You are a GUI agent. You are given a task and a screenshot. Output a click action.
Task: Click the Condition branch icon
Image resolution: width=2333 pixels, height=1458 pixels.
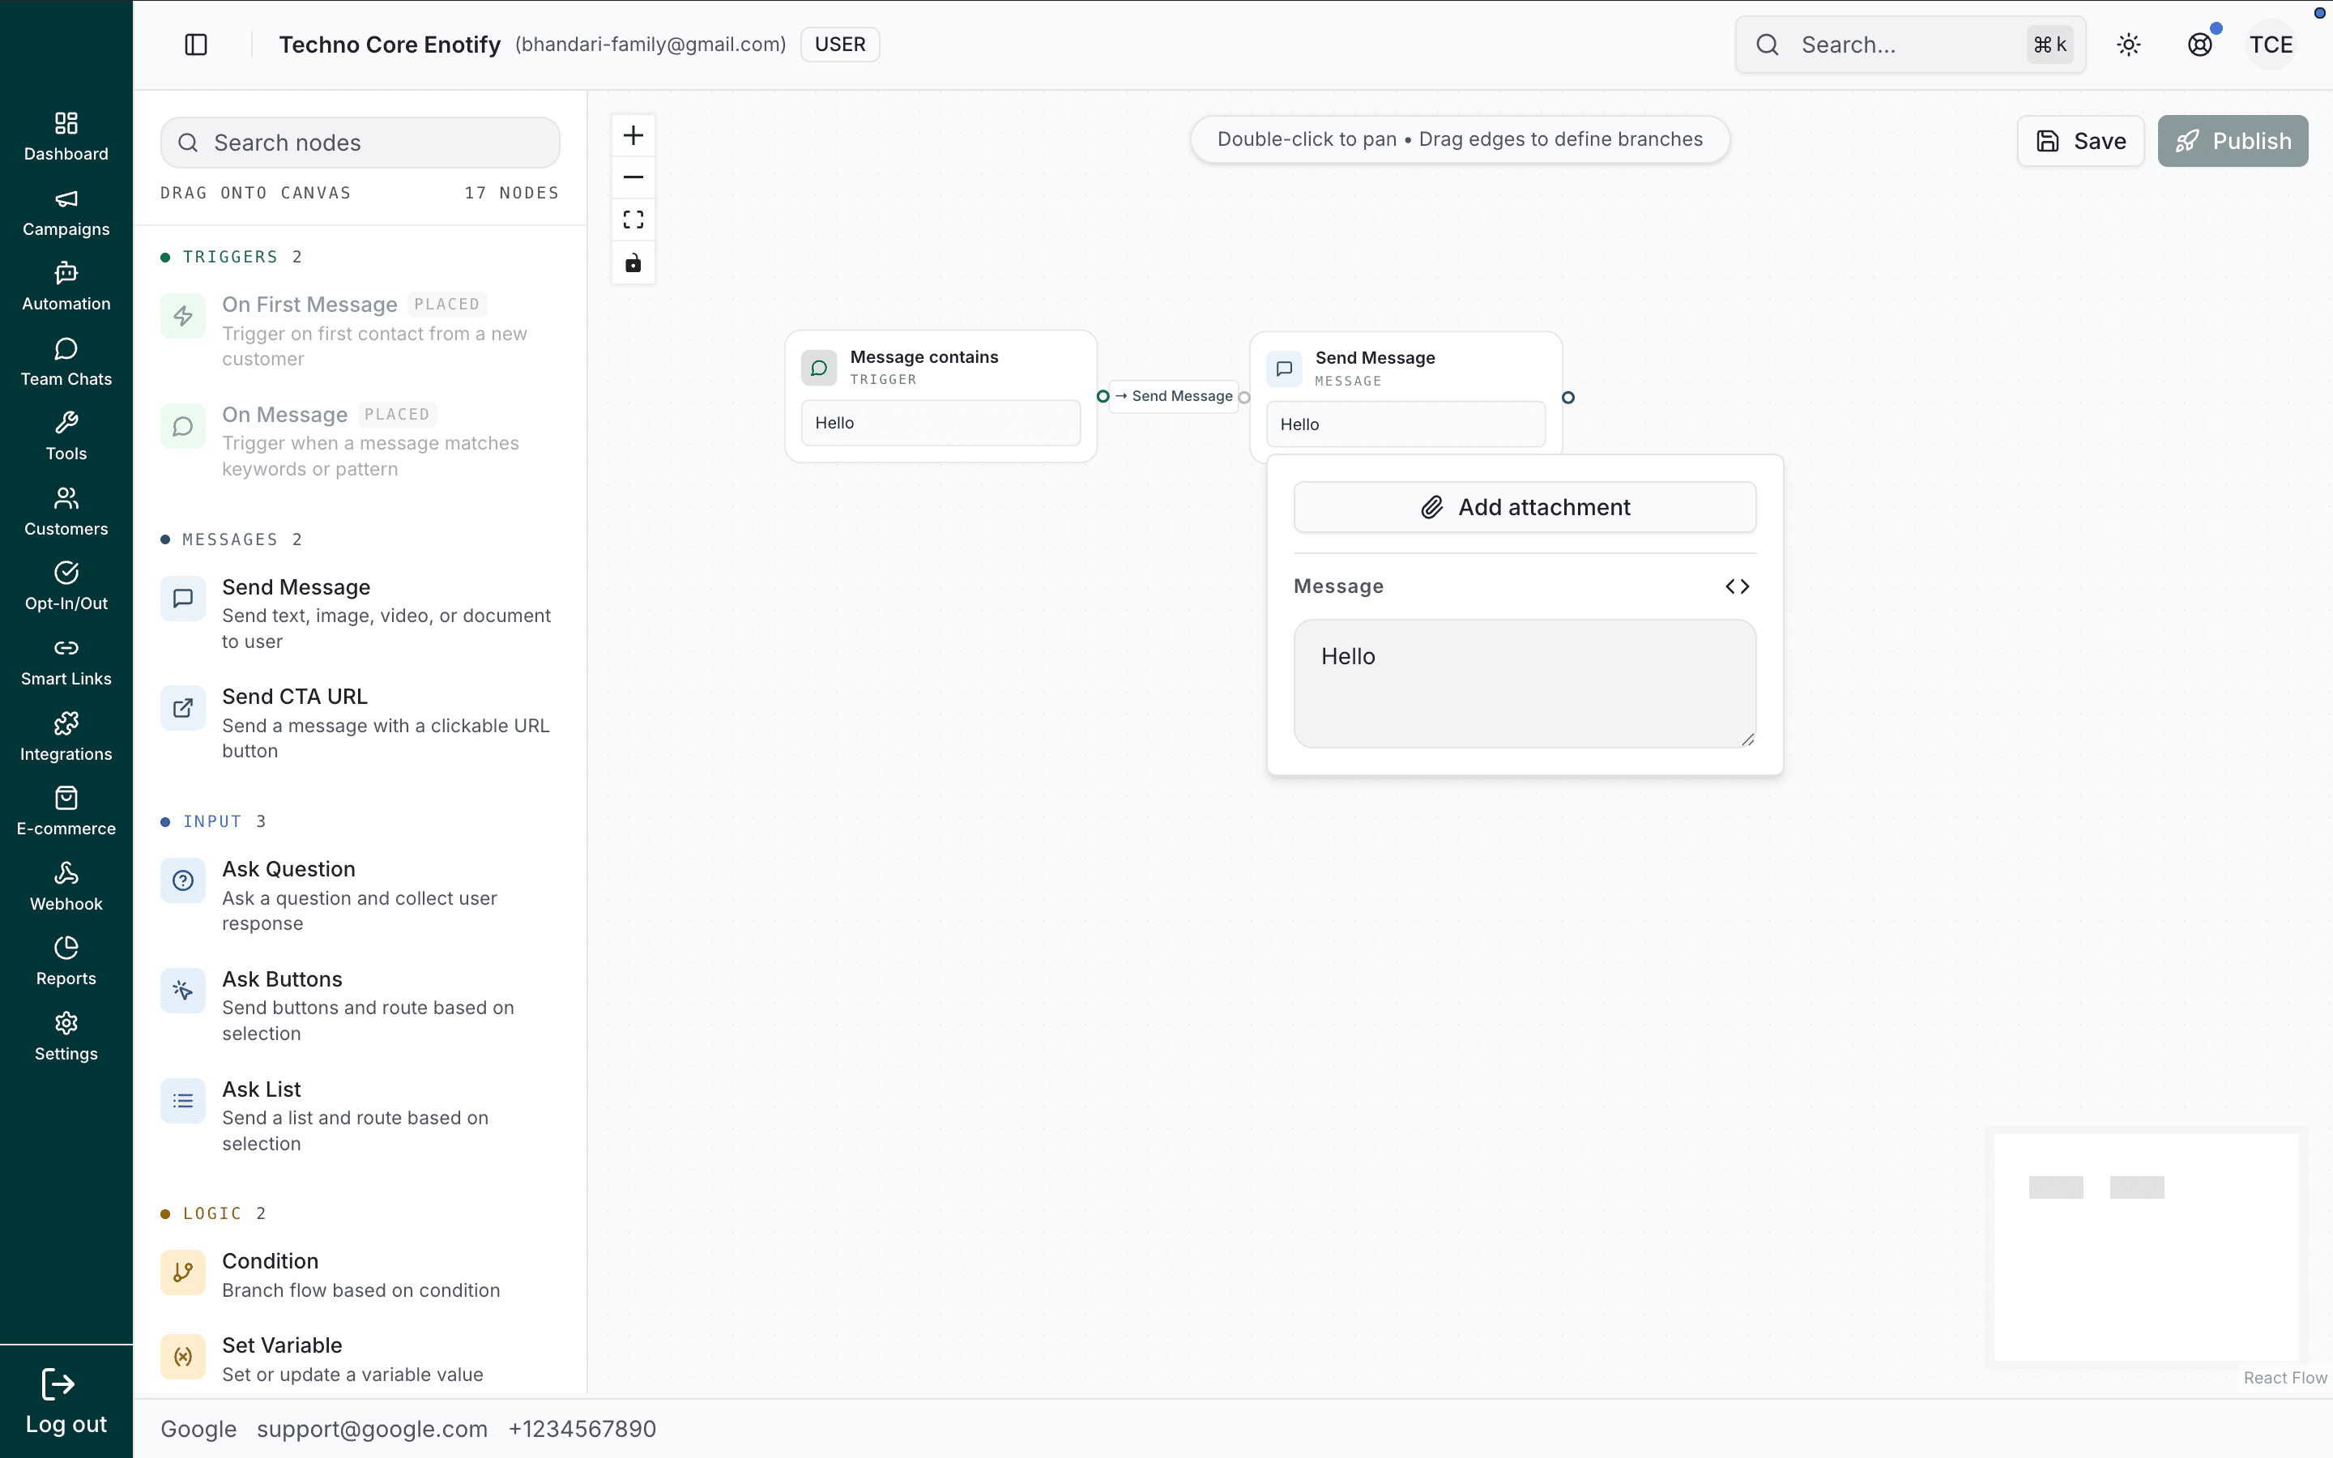[x=182, y=1273]
